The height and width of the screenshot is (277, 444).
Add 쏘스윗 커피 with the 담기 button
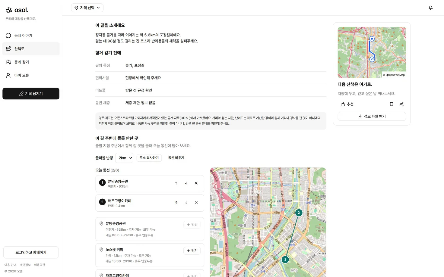(x=192, y=251)
